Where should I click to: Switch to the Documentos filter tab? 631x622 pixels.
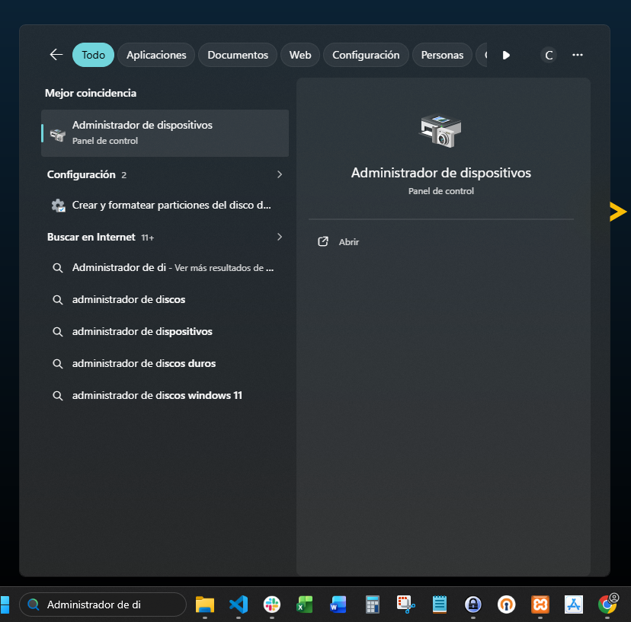click(238, 55)
